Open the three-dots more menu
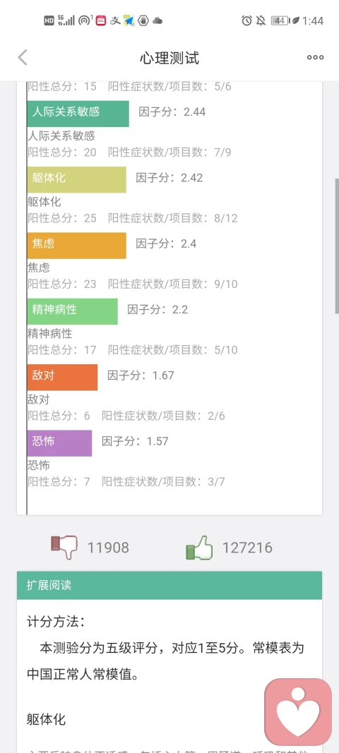Screen dimensions: 339x753 pos(316,58)
